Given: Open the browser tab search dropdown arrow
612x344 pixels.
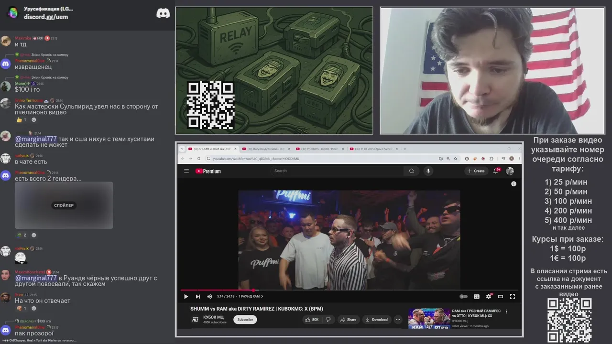Looking at the screenshot, I should click(x=182, y=149).
